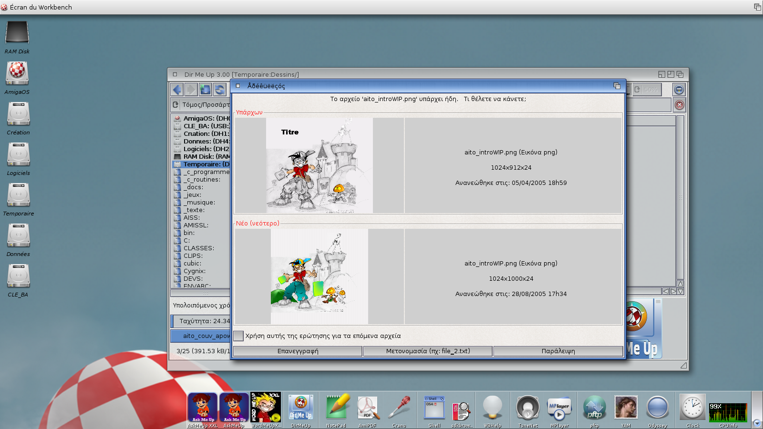Open the RAM Disk desktop icon
Viewport: 763px width, 429px height.
pos(17,34)
